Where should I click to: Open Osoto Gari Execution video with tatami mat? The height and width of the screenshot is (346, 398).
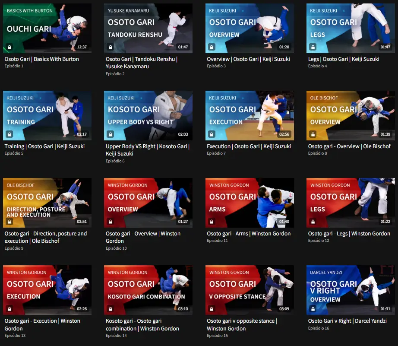(x=250, y=115)
